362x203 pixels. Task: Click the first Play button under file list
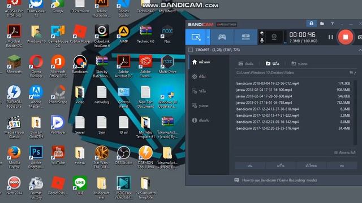click(x=250, y=165)
